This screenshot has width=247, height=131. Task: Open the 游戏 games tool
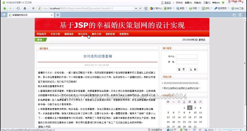tap(206, 8)
